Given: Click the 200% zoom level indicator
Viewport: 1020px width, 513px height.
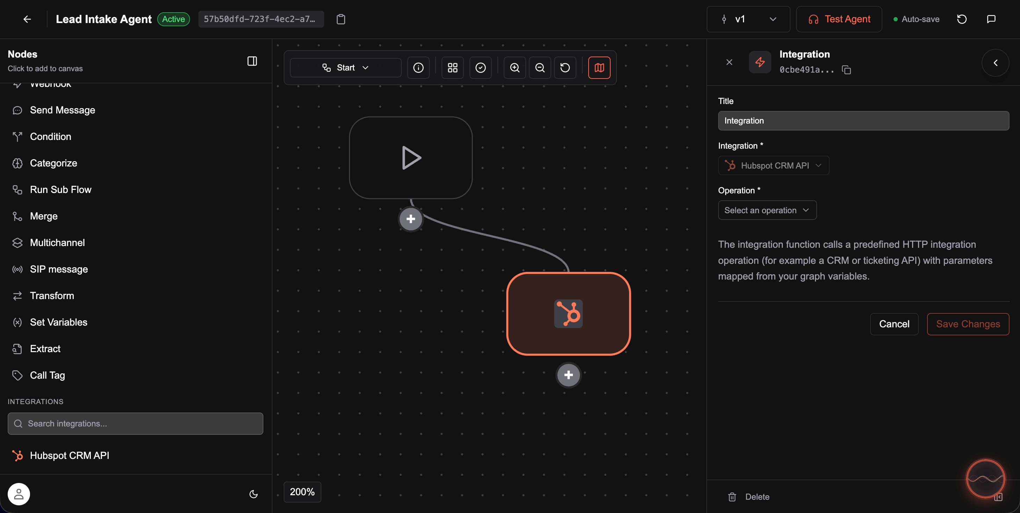Looking at the screenshot, I should (x=302, y=492).
